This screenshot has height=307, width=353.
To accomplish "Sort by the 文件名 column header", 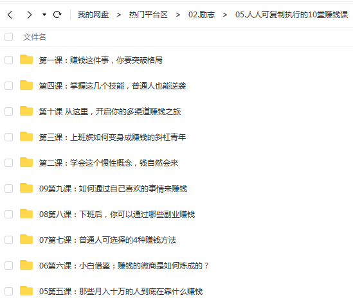I will (35, 37).
